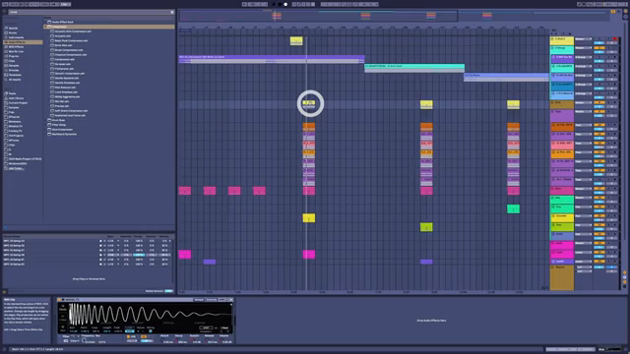Open User Library in Places
Image resolution: width=630 pixels, height=354 pixels.
(x=16, y=98)
